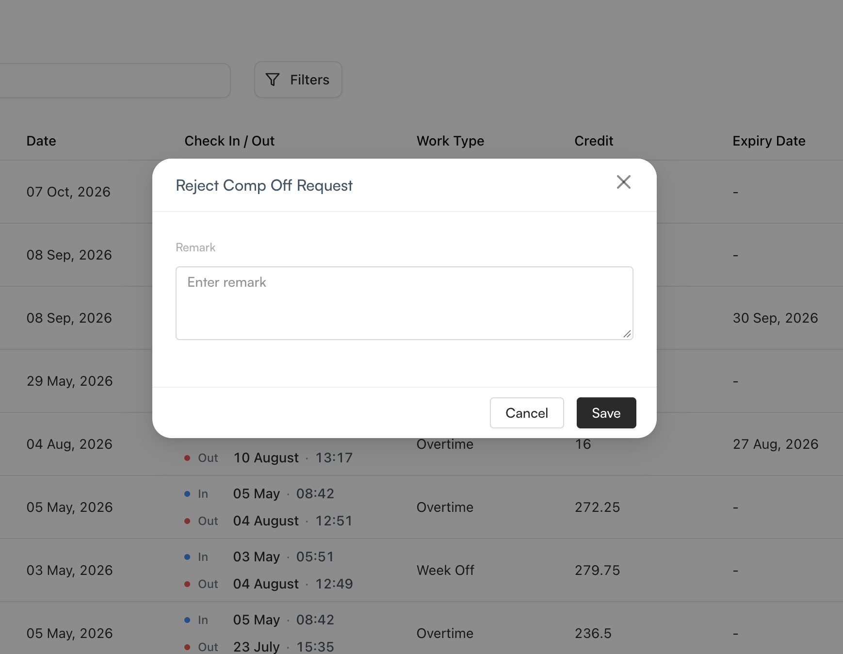Click the credit value 279.75
This screenshot has width=843, height=654.
point(598,570)
